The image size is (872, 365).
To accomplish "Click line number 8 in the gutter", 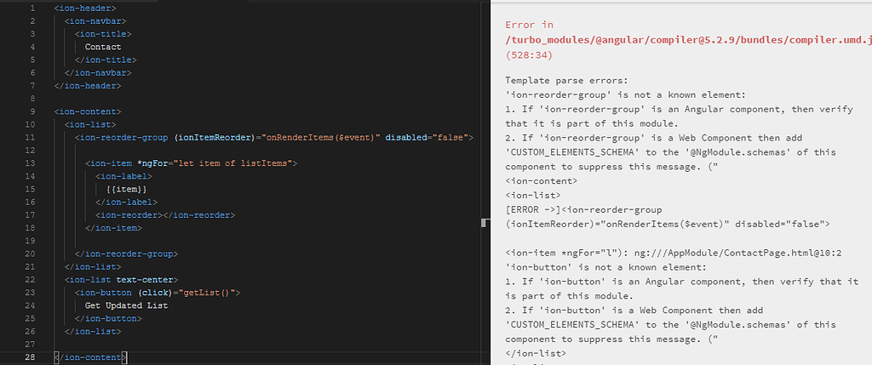I will pyautogui.click(x=32, y=99).
